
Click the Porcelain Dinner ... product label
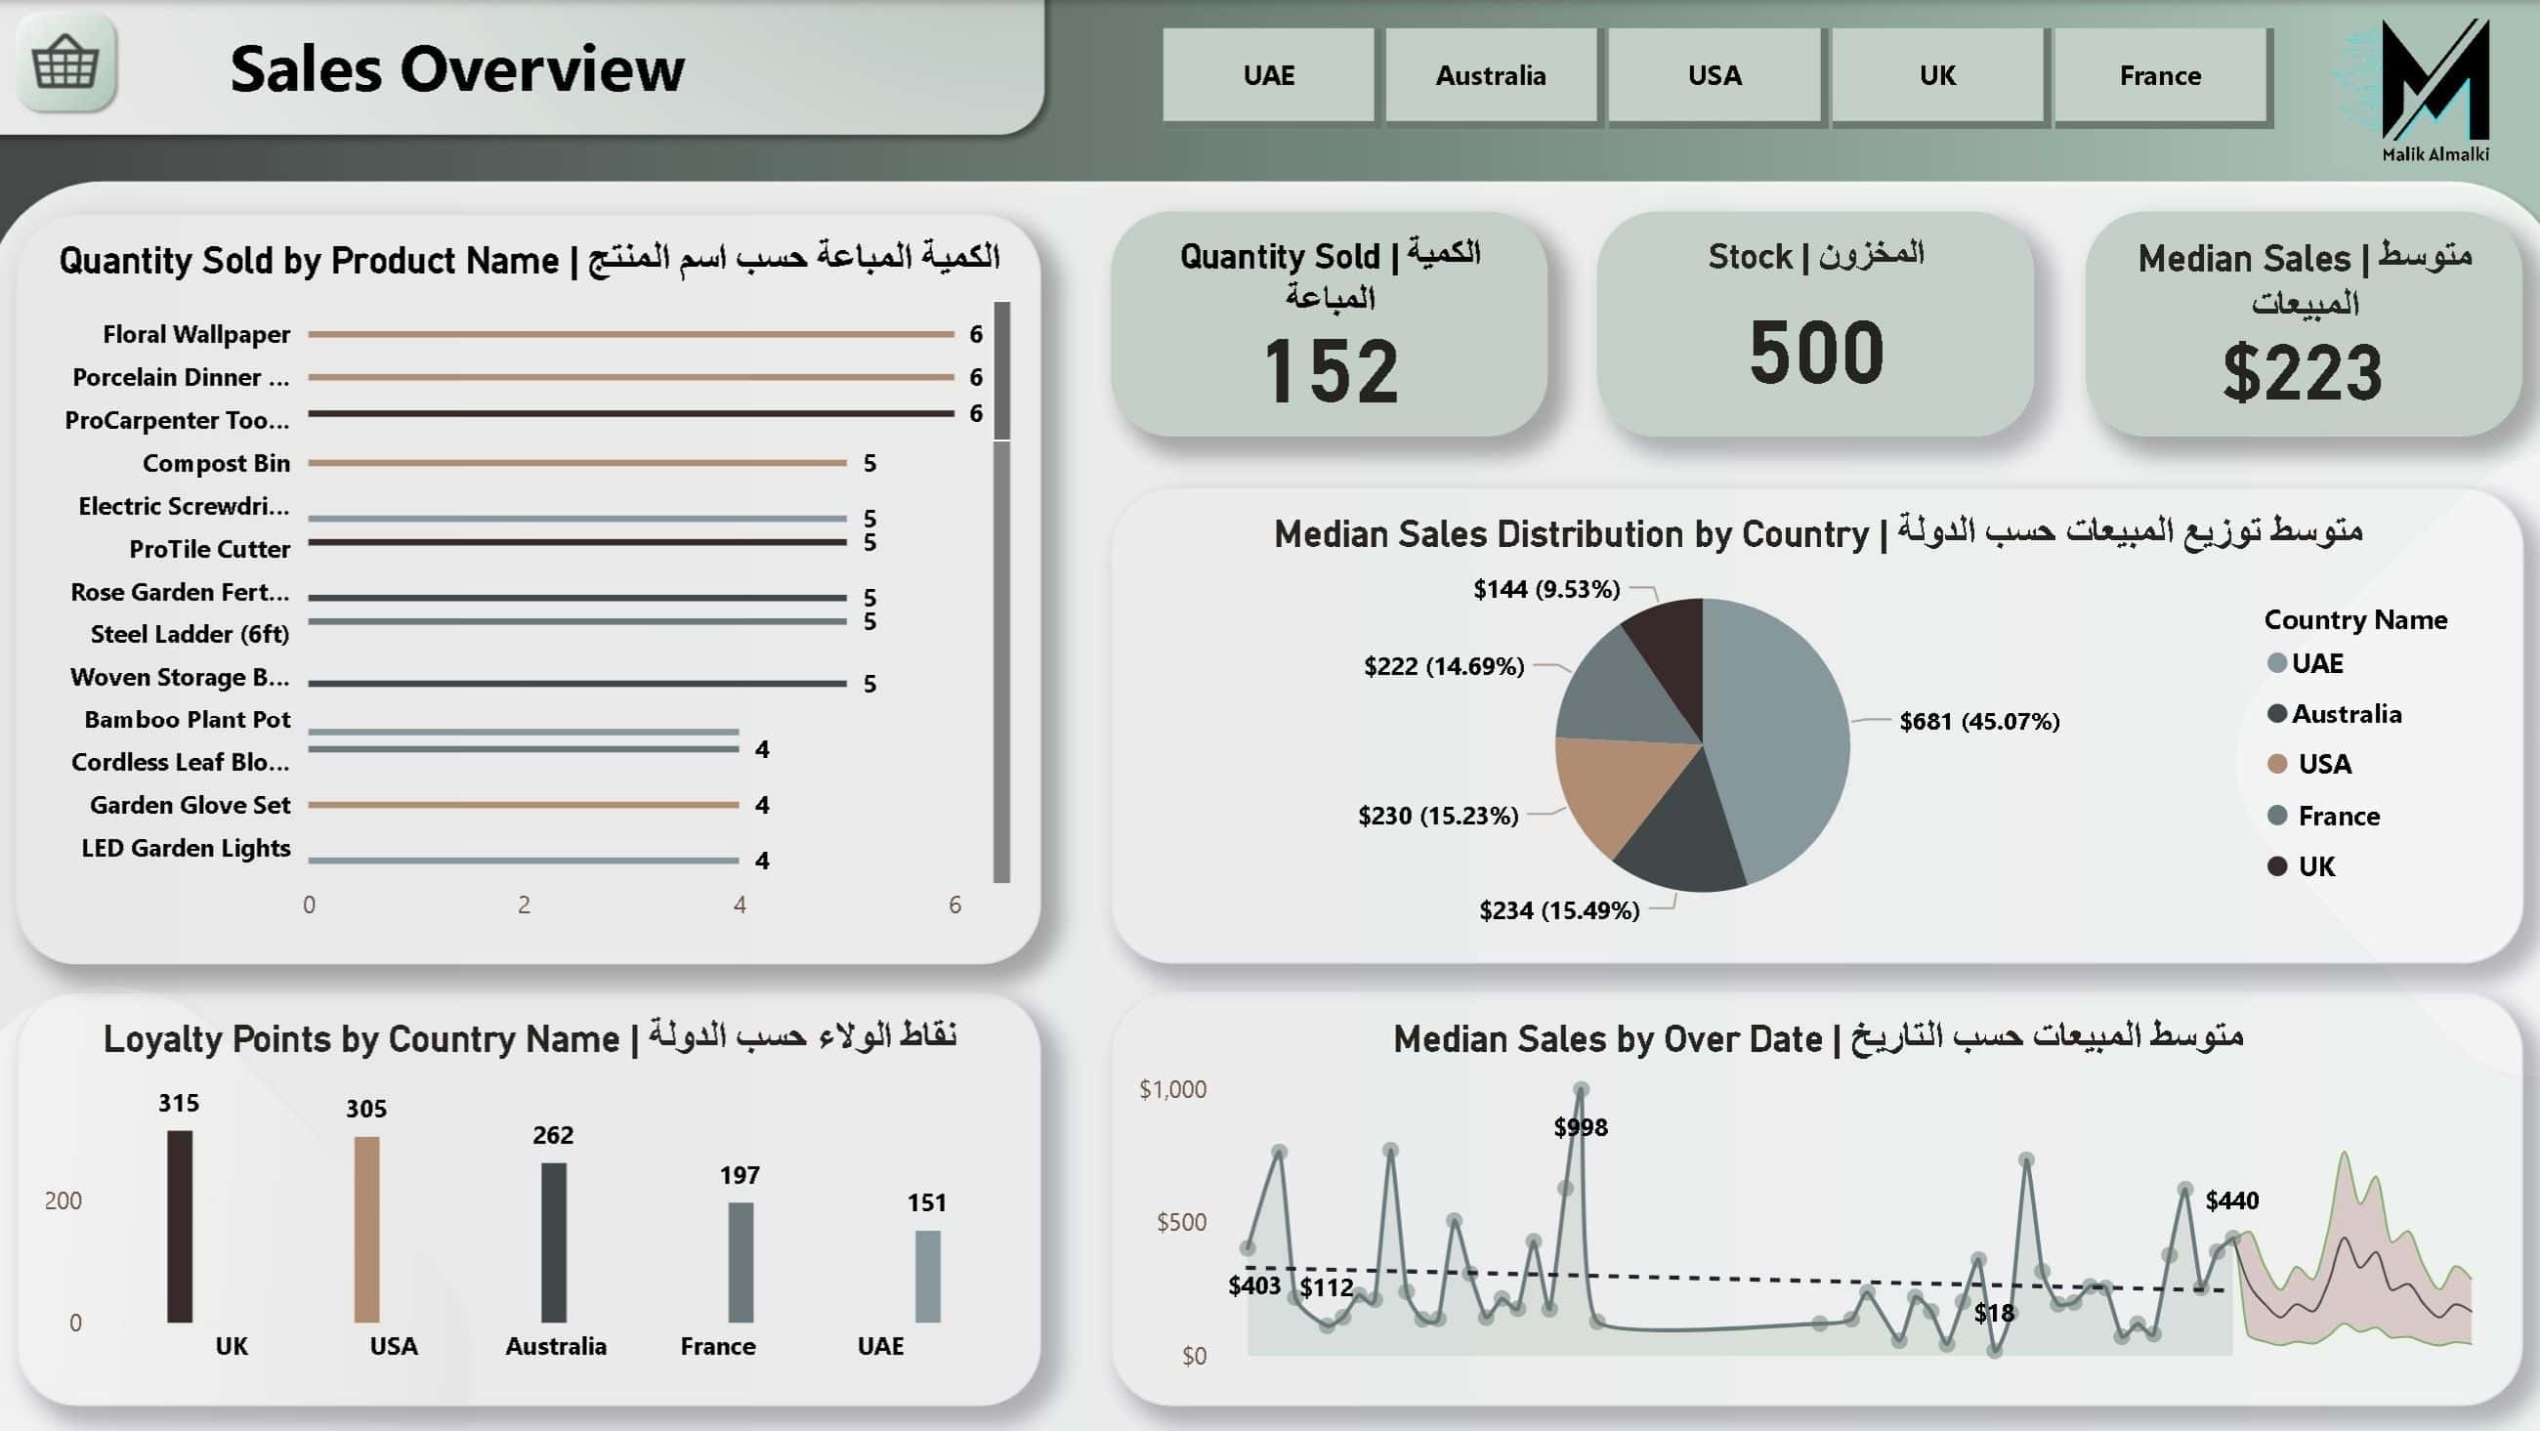pos(182,377)
